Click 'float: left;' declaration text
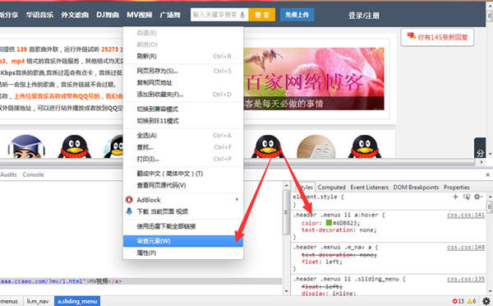 [x=322, y=262]
